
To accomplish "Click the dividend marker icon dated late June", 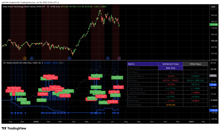I will [108, 58].
